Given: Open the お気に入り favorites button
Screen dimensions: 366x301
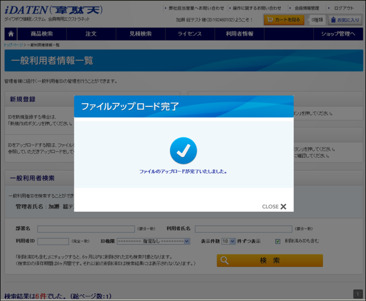Looking at the screenshot, I should point(345,20).
